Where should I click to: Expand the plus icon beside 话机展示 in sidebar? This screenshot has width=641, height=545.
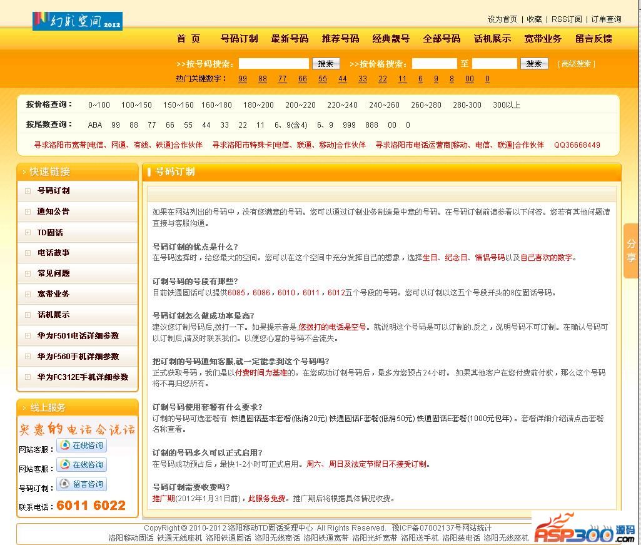pos(28,315)
